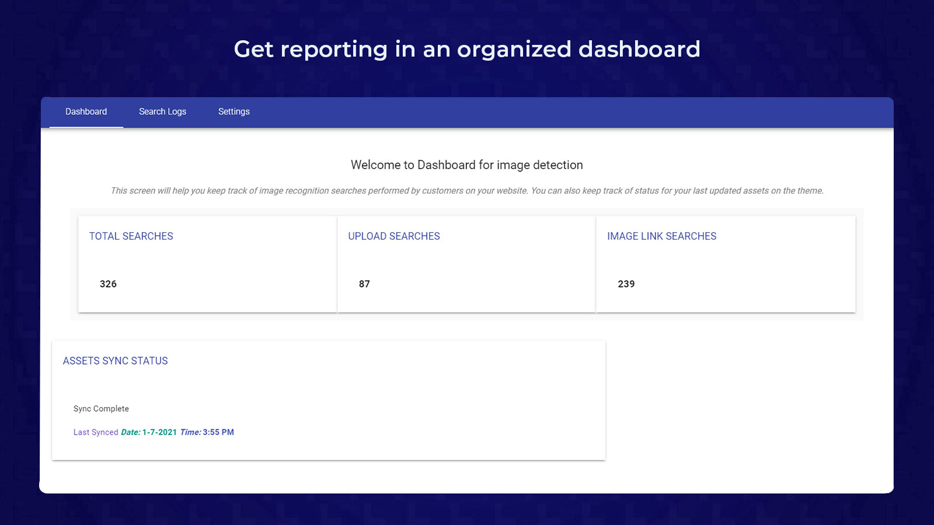Screen dimensions: 934x525
Task: Click the Sync Complete status text
Action: pos(101,409)
